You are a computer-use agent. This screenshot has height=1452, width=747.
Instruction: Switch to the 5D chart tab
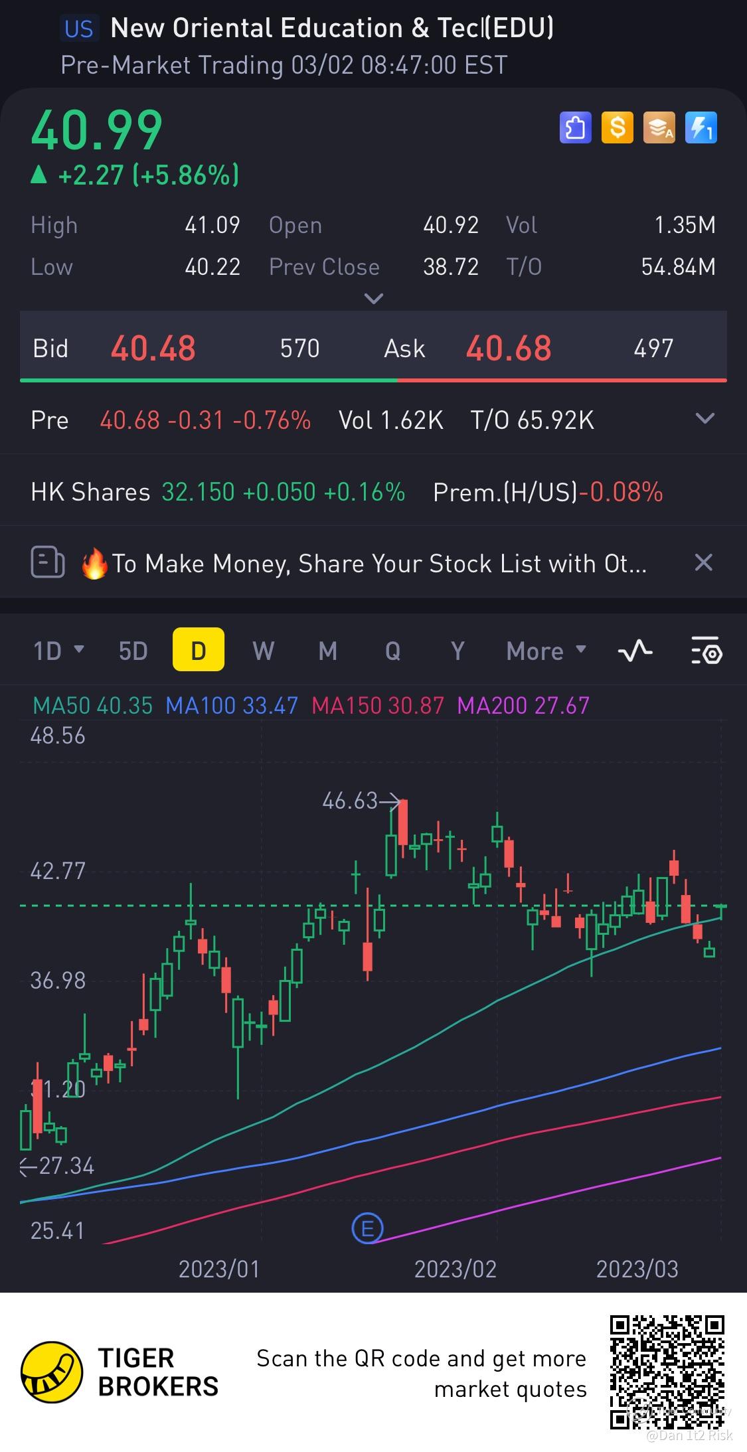133,651
